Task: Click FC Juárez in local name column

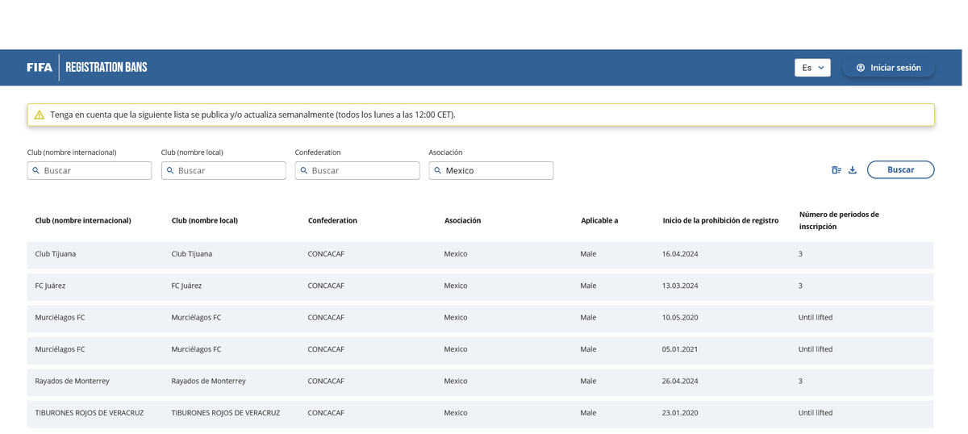Action: click(186, 286)
